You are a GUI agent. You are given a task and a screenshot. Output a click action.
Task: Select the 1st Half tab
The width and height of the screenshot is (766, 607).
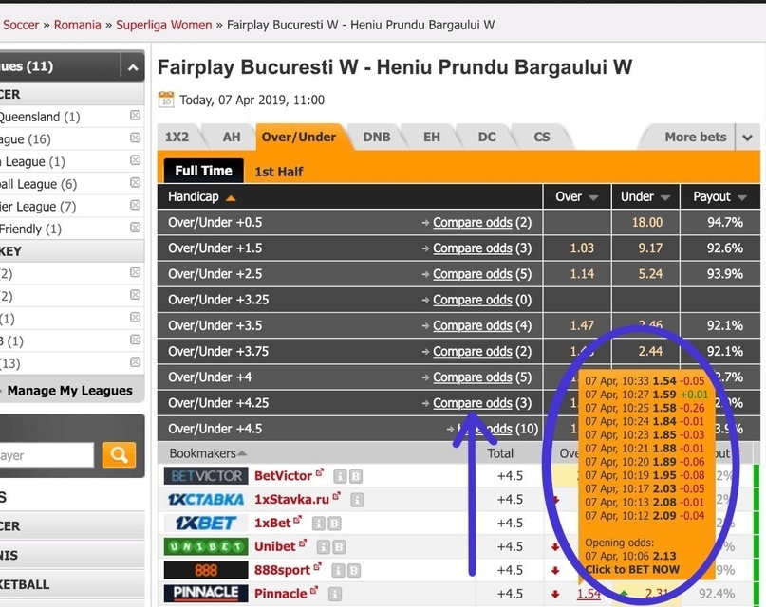pyautogui.click(x=279, y=172)
